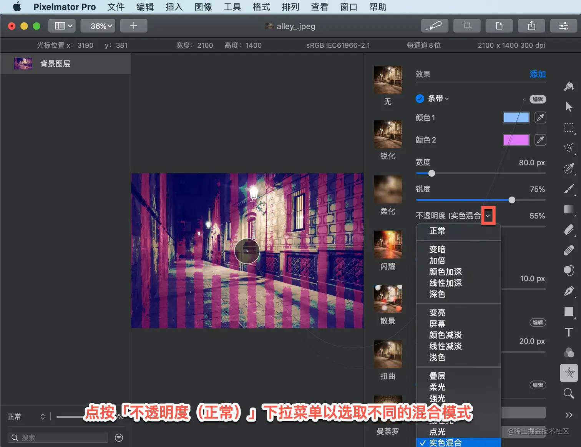Click 添加 to add an effect
581x447 pixels.
pos(538,74)
